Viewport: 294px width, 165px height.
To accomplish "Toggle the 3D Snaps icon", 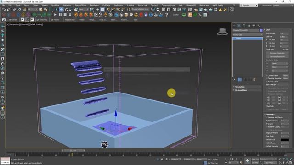I will pyautogui.click(x=108, y=10).
